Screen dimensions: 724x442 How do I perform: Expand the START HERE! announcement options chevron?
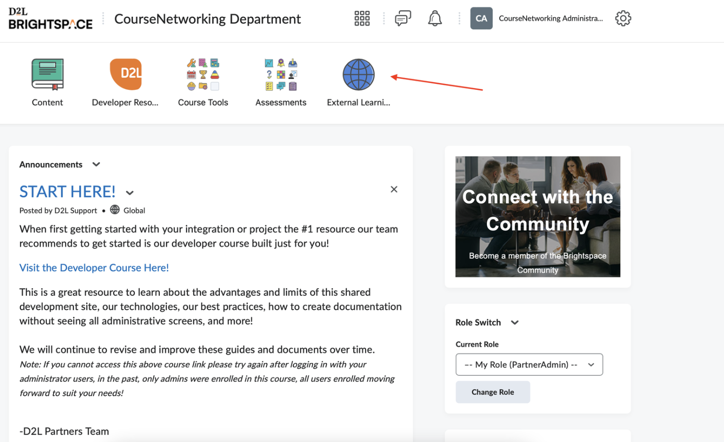point(130,193)
